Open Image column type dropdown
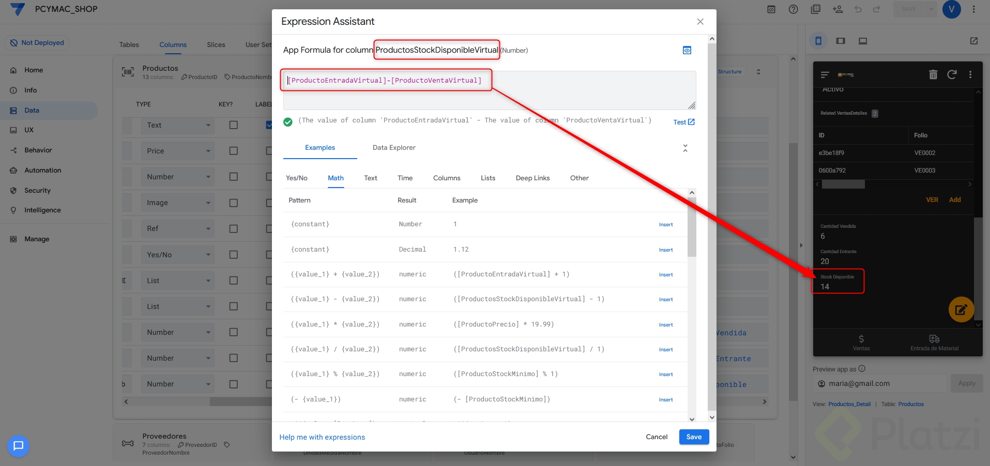The width and height of the screenshot is (990, 466). tap(178, 203)
